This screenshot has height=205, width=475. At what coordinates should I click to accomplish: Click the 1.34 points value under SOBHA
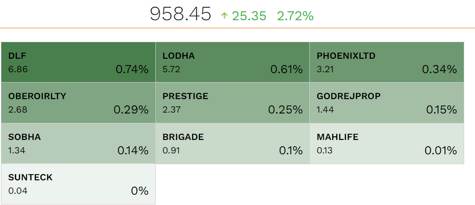17,150
